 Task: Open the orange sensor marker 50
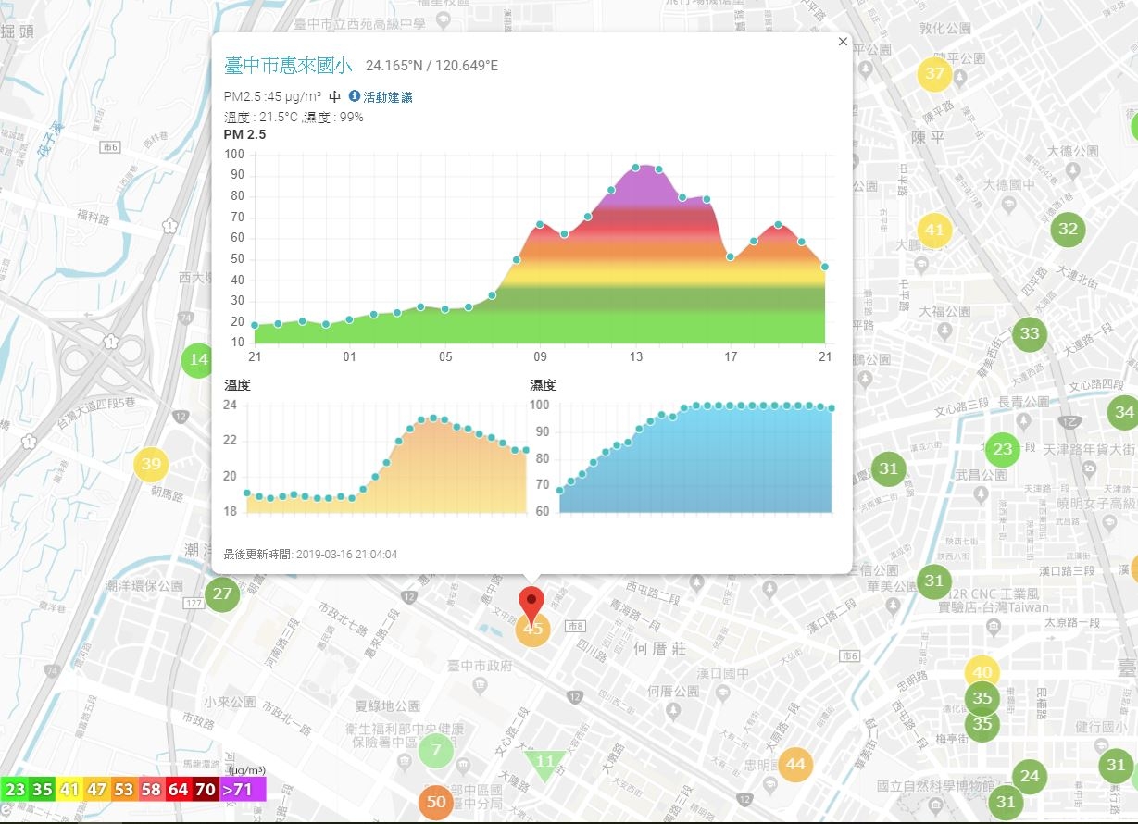[436, 802]
